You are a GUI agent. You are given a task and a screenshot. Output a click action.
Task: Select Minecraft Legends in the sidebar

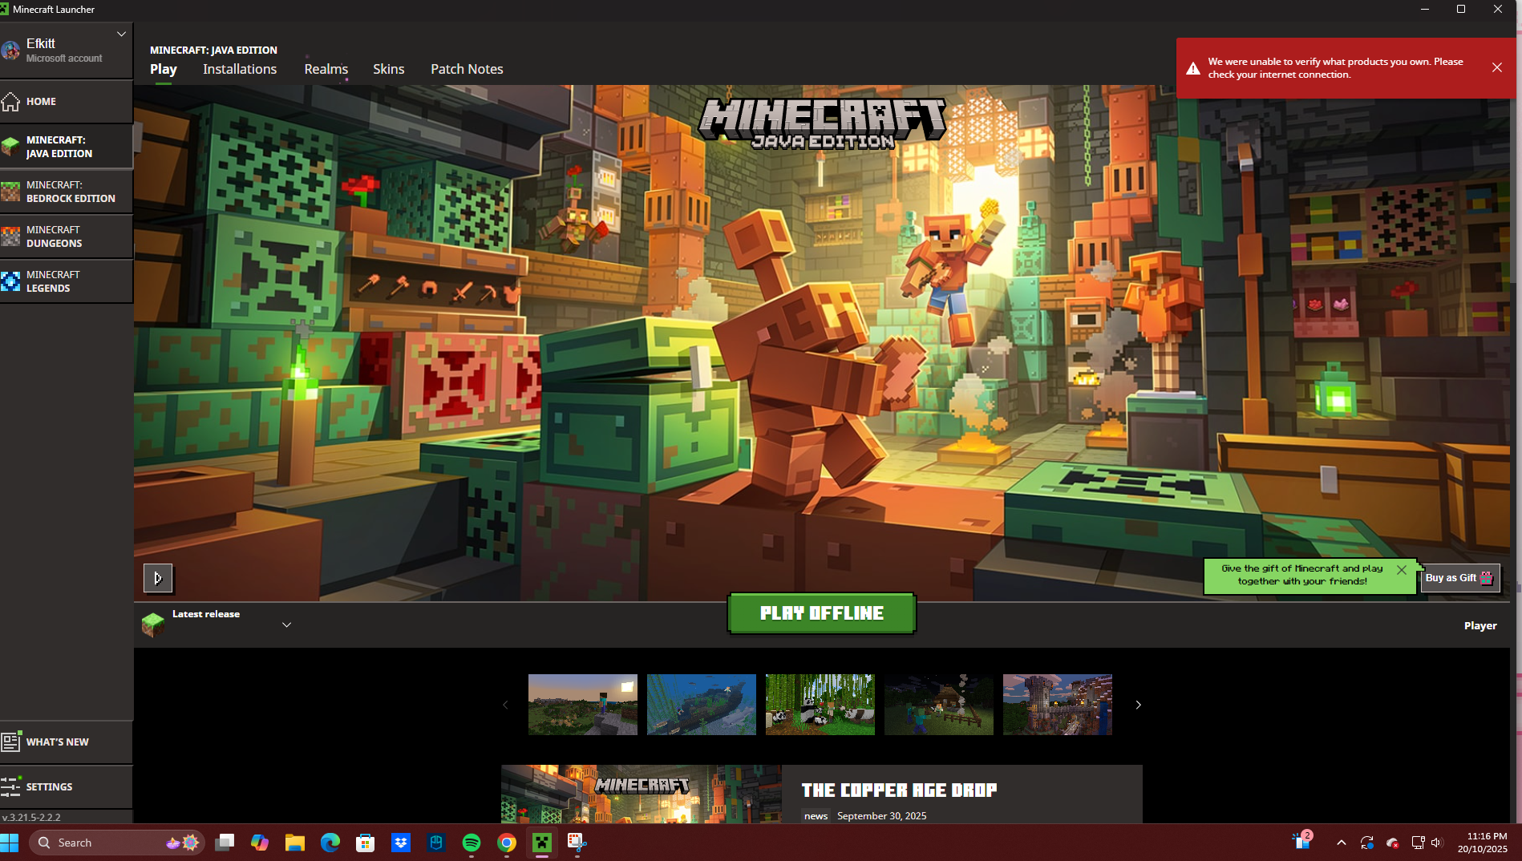(x=66, y=281)
